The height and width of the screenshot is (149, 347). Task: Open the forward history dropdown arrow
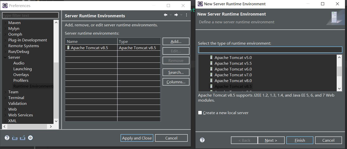[181, 15]
